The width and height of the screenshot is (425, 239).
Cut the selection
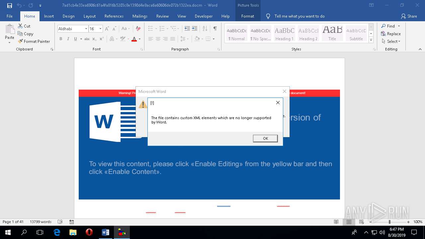(24, 26)
